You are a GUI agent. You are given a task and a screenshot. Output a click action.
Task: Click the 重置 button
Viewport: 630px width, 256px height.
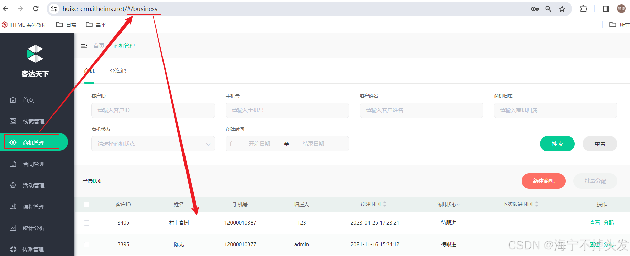[x=600, y=144]
